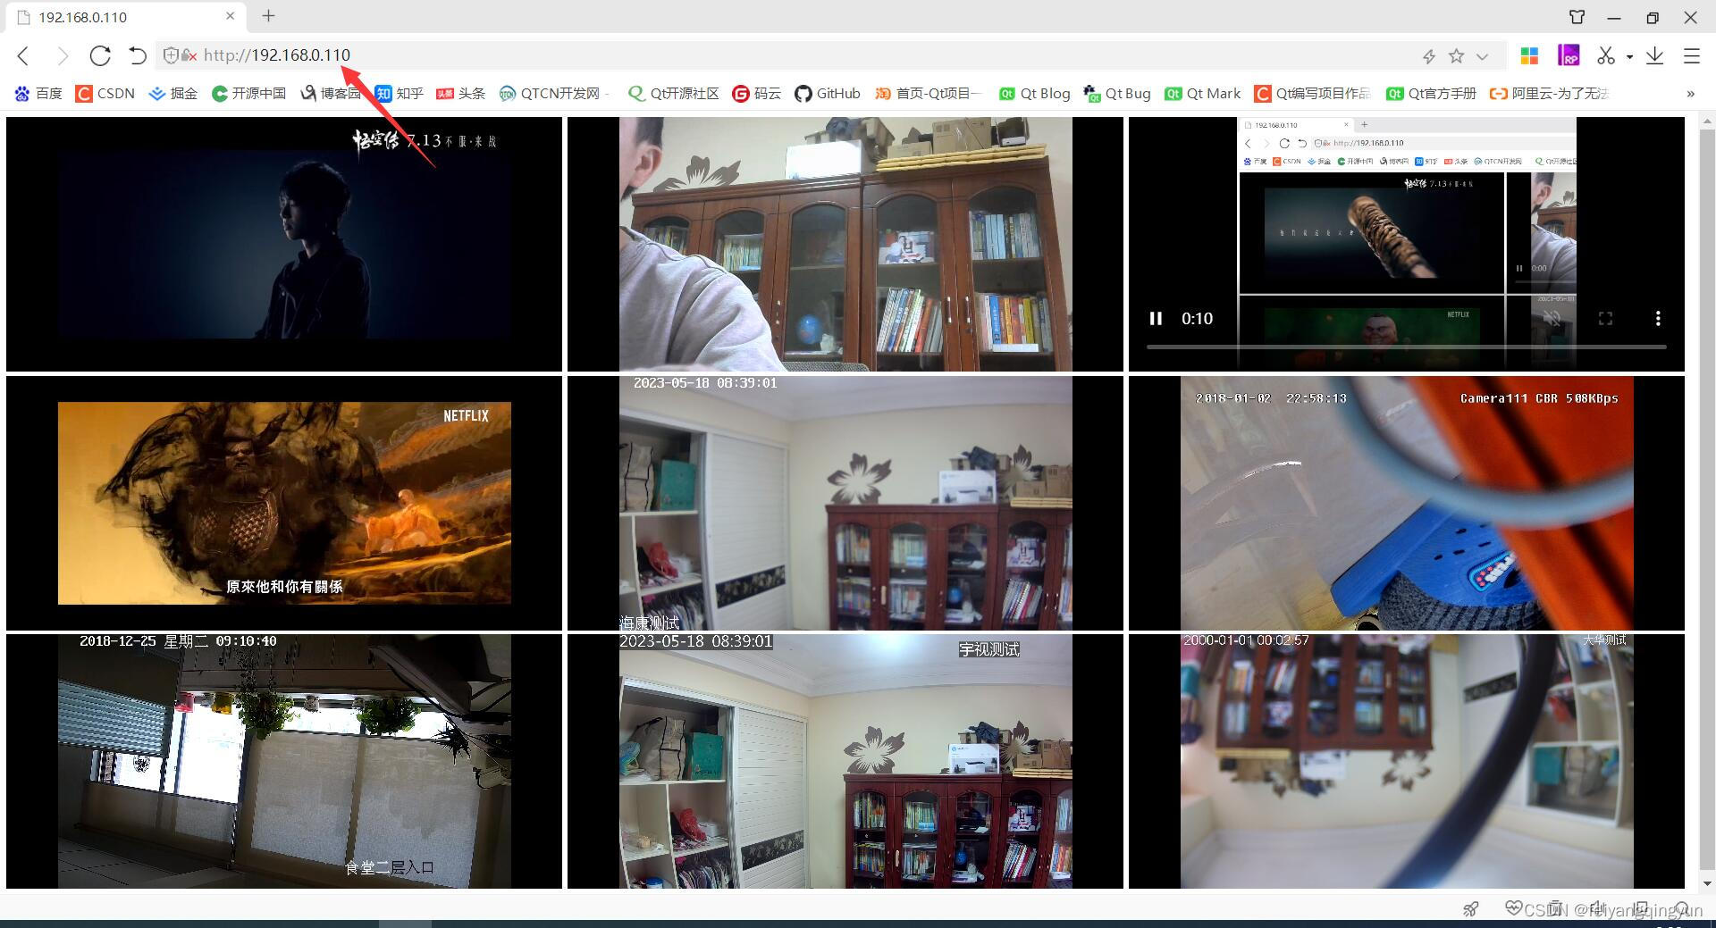Open the 头条 bookmark
The image size is (1716, 928).
click(460, 93)
